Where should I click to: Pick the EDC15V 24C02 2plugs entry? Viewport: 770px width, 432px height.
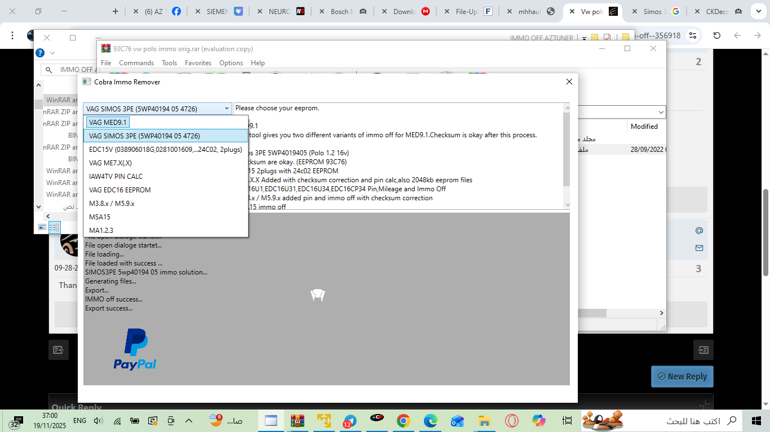click(166, 149)
